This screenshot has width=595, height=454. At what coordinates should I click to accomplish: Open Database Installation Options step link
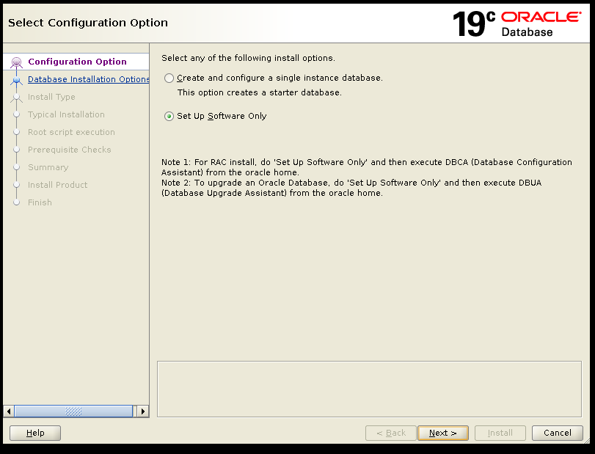pyautogui.click(x=89, y=79)
